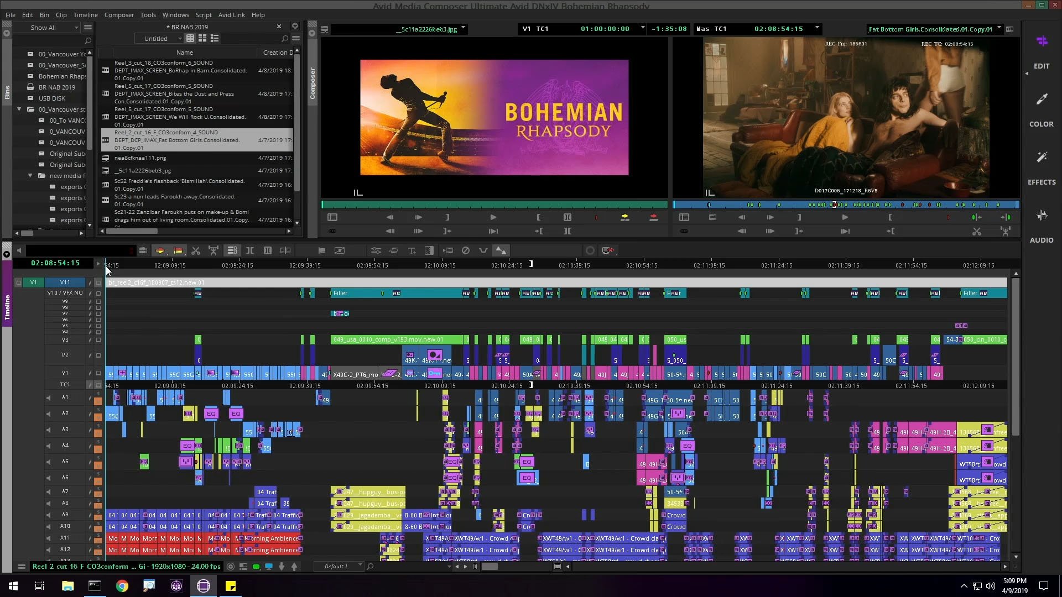Click the Frame View icon in the bin toolbar
The width and height of the screenshot is (1062, 597).
coord(202,38)
